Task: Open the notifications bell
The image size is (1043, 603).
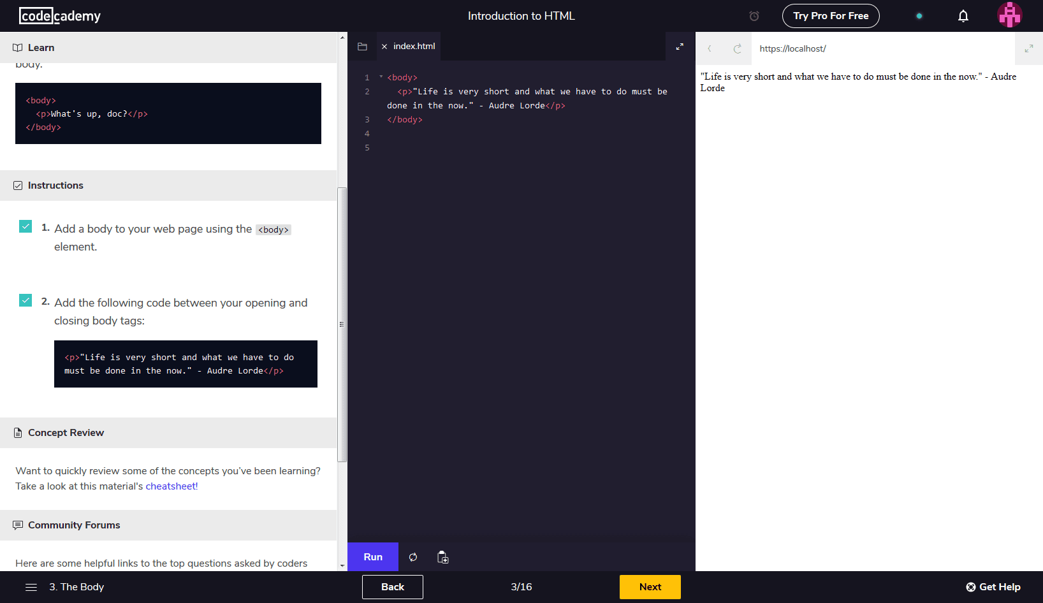Action: pos(963,16)
